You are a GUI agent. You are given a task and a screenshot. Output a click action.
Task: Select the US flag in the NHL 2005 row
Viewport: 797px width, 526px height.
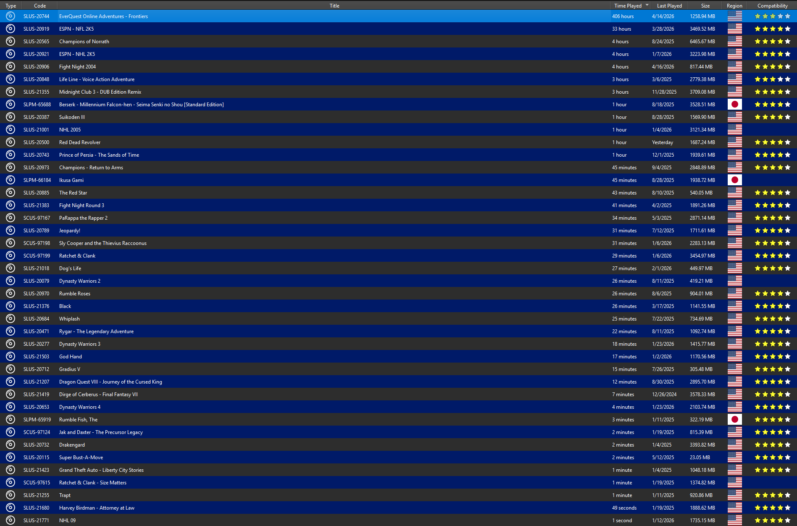(735, 129)
